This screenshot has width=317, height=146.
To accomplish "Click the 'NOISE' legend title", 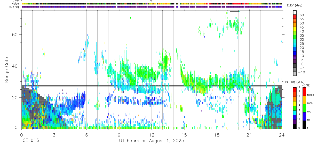I will (306, 85).
